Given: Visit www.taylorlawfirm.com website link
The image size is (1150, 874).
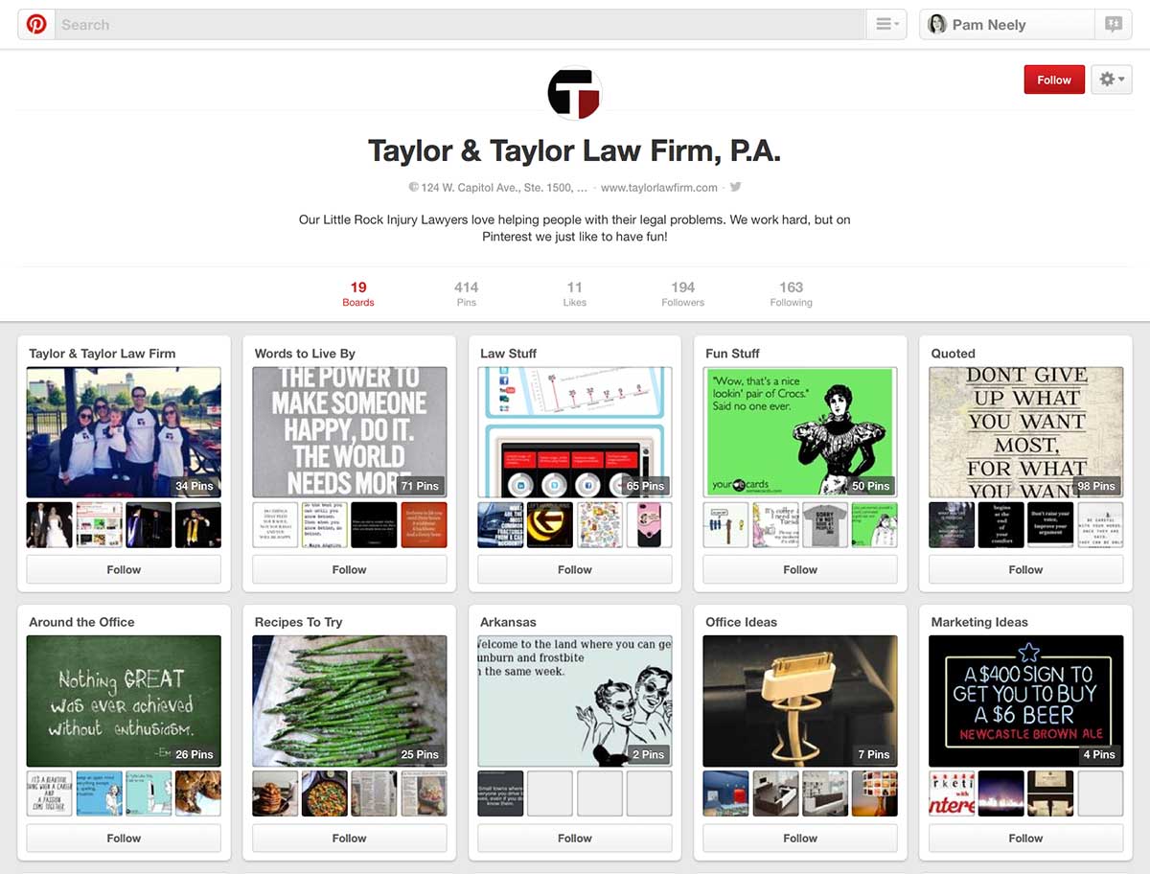Looking at the screenshot, I should point(658,188).
